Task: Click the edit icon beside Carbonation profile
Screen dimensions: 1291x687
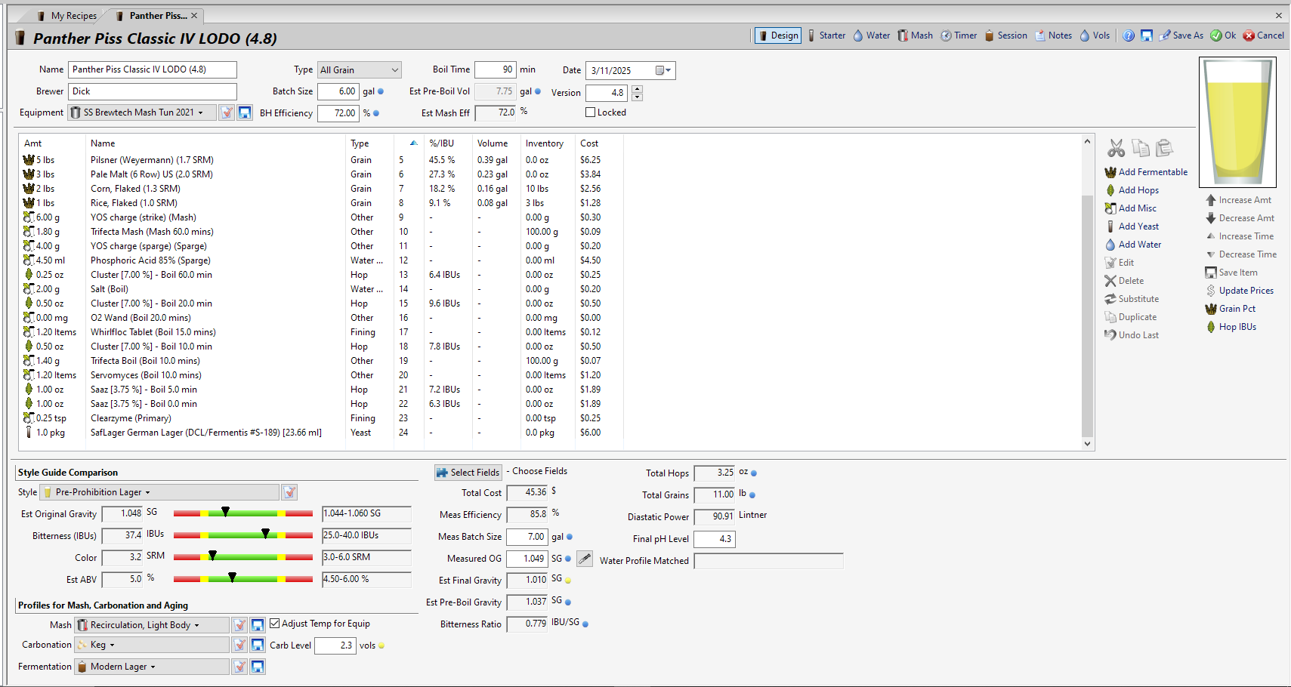Action: (239, 645)
